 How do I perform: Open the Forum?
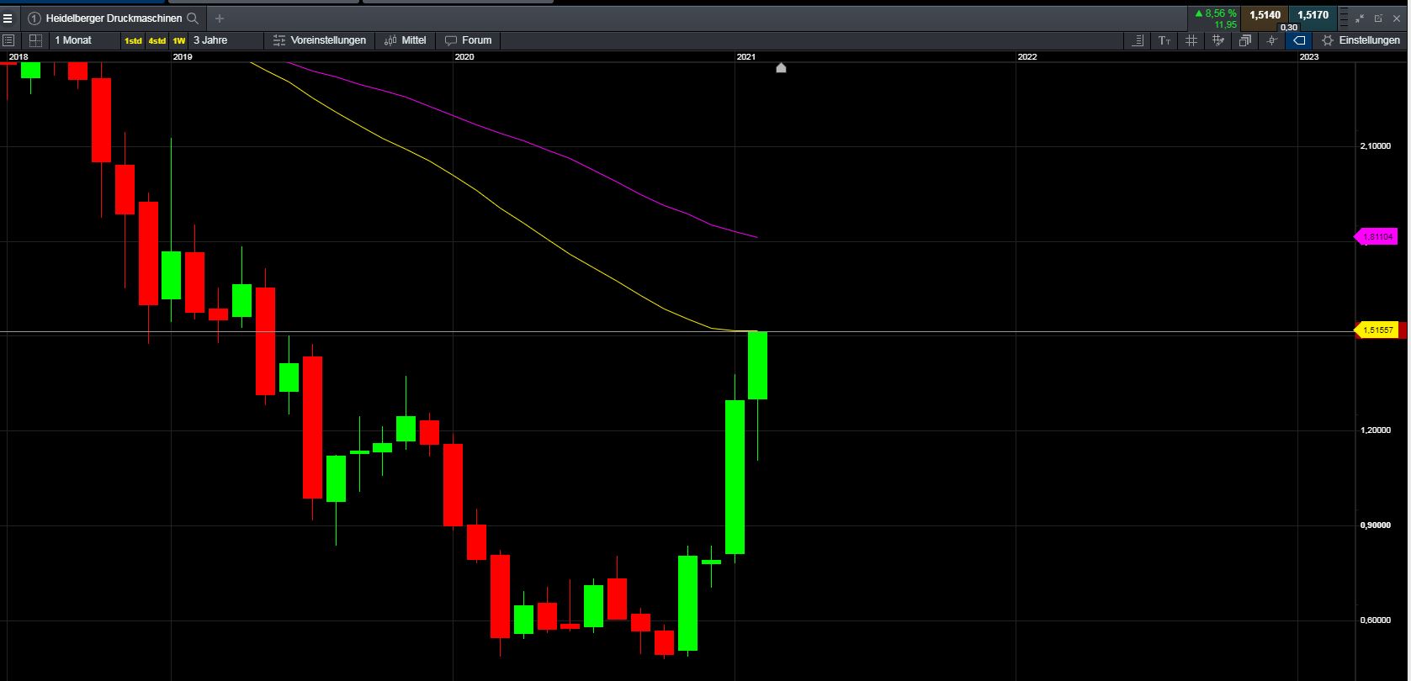(x=469, y=40)
